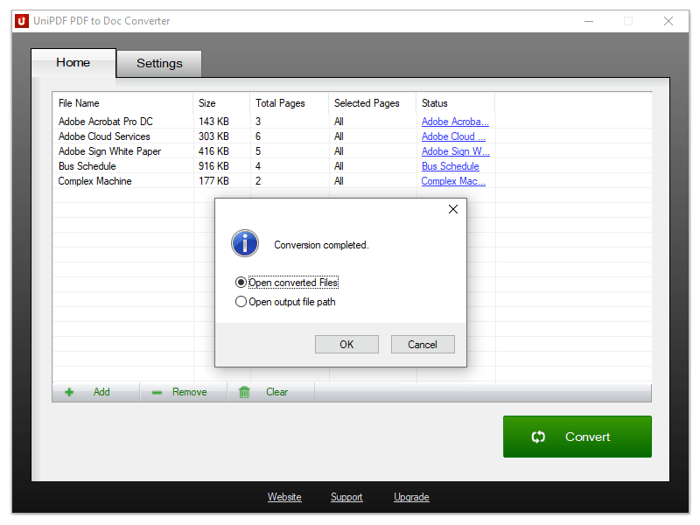700x525 pixels.
Task: Confirm with the OK button
Action: coord(346,345)
